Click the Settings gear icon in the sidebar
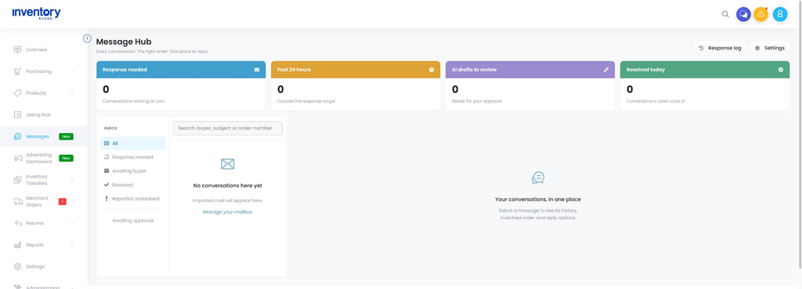Image resolution: width=802 pixels, height=289 pixels. (x=18, y=266)
